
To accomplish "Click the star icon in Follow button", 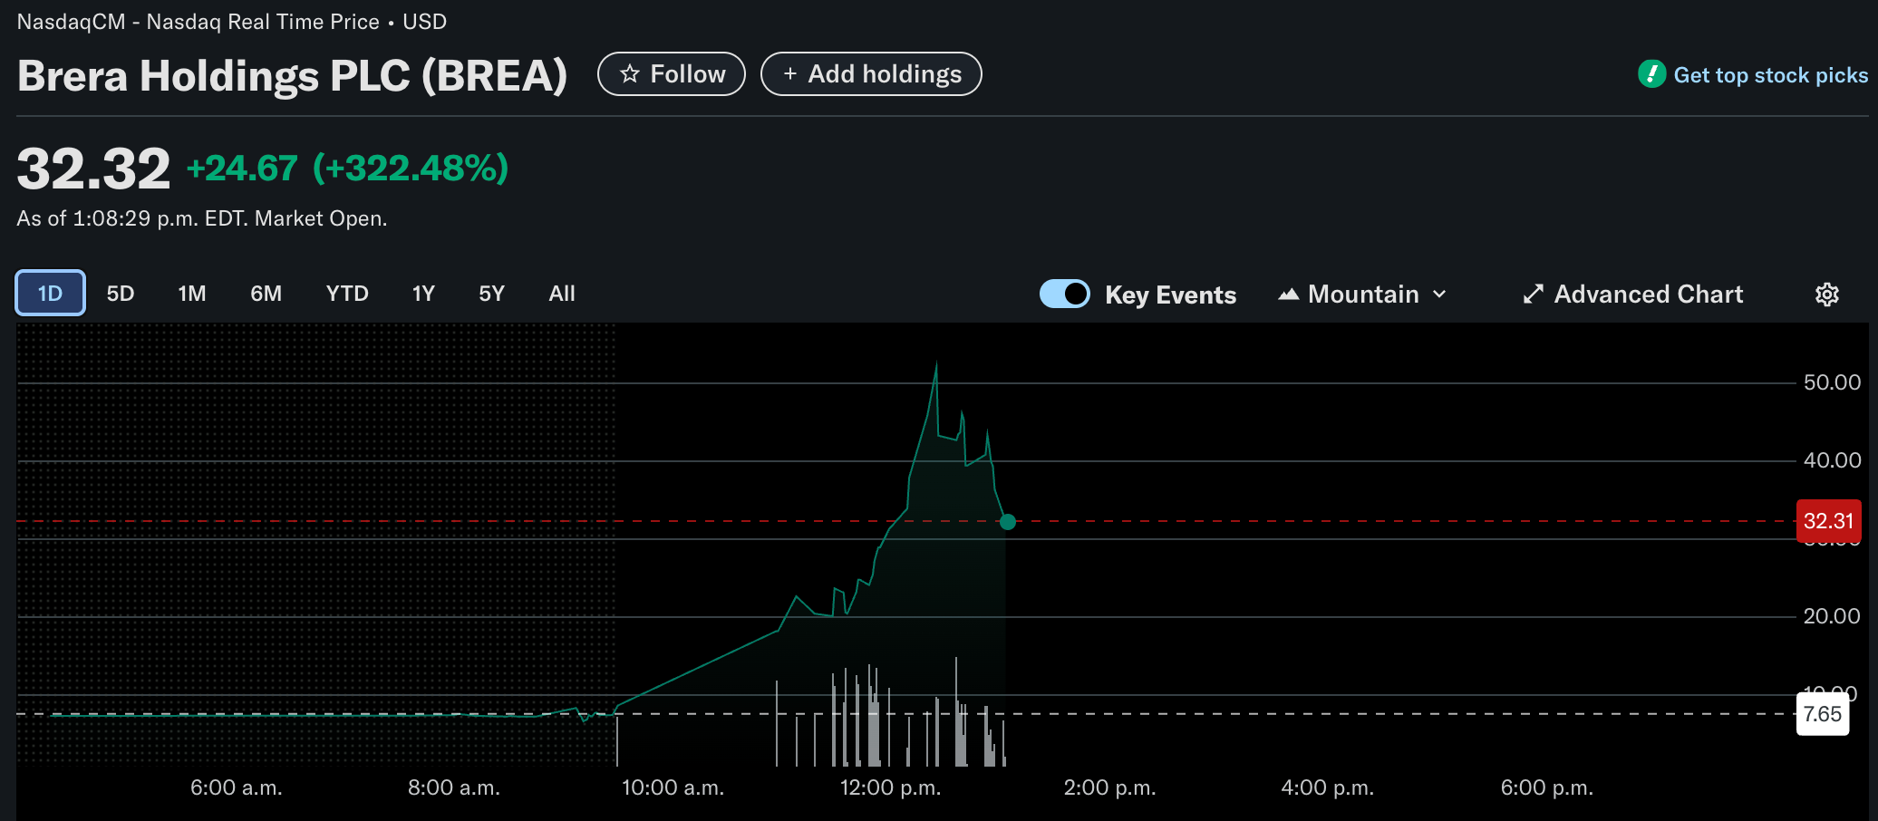I will pyautogui.click(x=630, y=74).
